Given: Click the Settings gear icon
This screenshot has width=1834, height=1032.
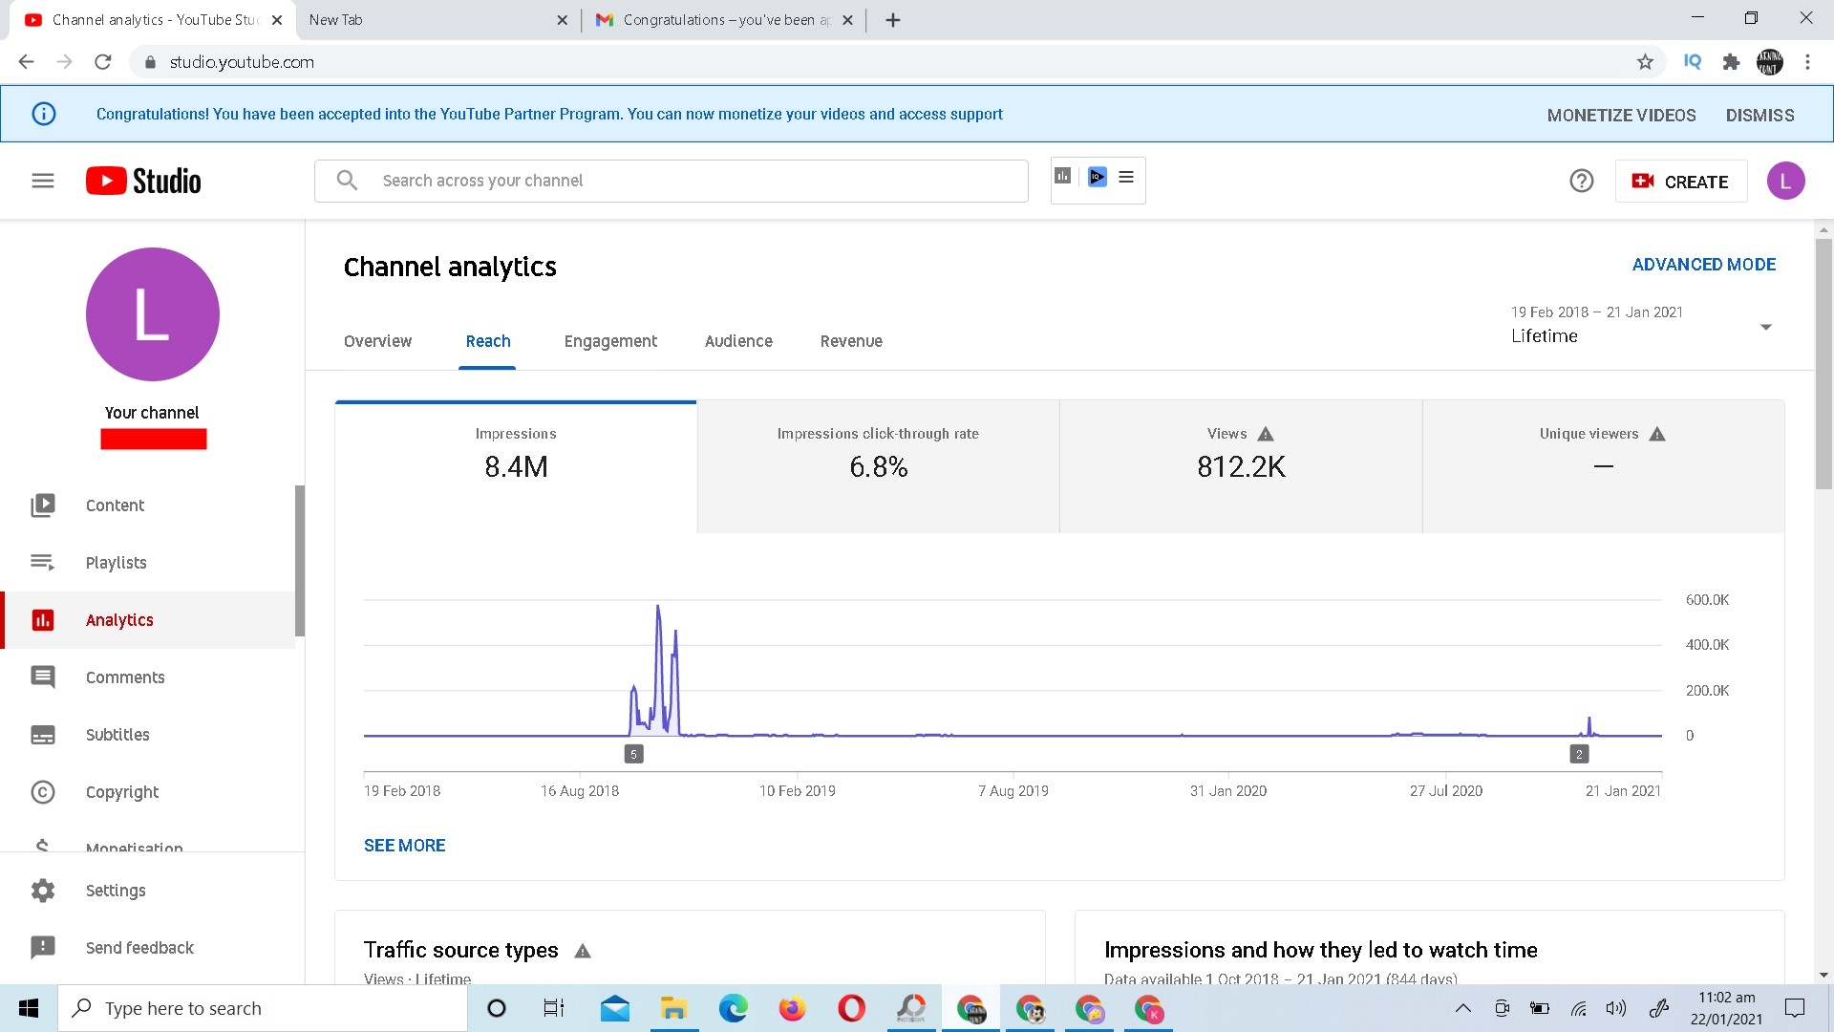Looking at the screenshot, I should [x=43, y=891].
